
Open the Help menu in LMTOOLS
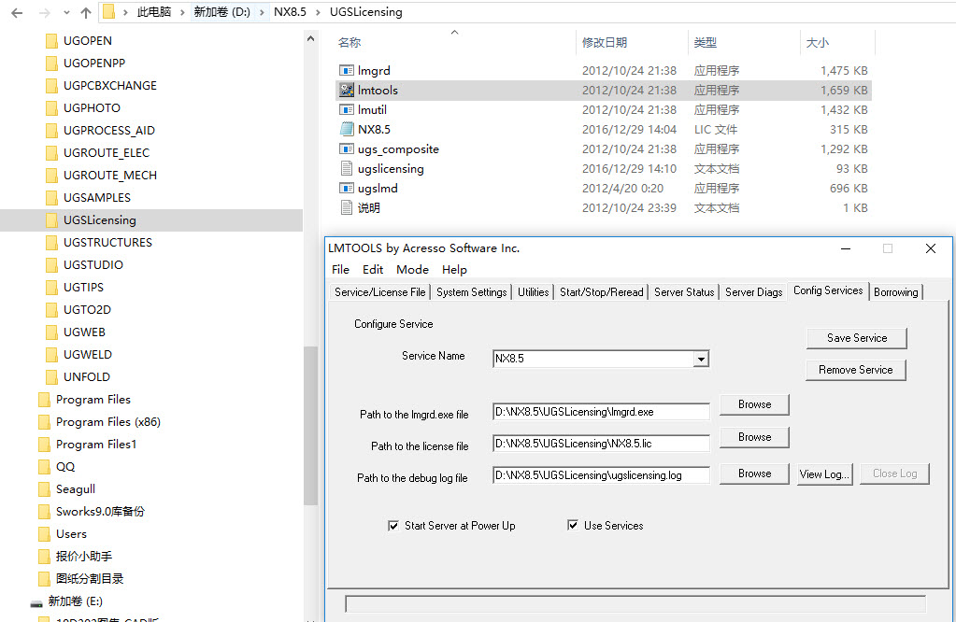click(454, 269)
